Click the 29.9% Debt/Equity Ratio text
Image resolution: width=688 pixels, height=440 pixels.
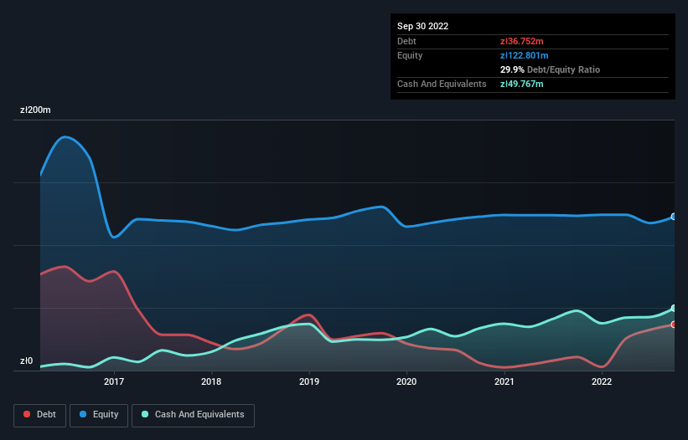pos(550,69)
